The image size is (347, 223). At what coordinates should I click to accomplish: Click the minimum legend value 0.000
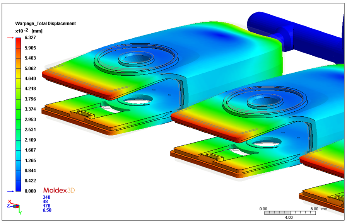(30, 191)
